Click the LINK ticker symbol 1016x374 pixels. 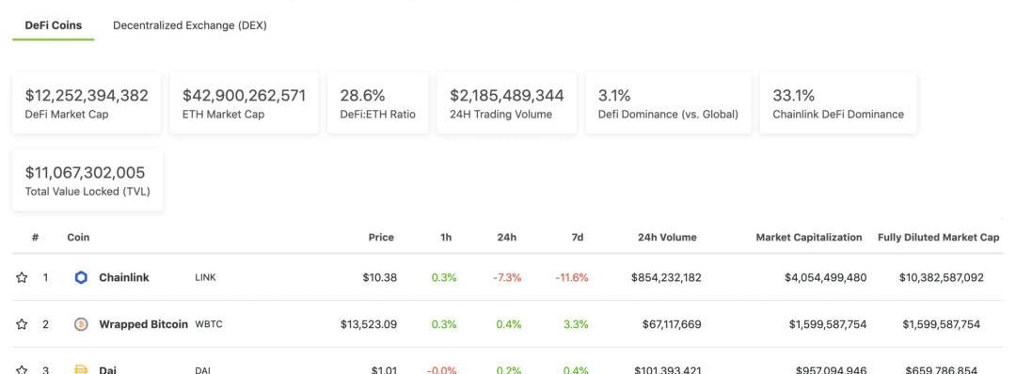click(x=205, y=277)
